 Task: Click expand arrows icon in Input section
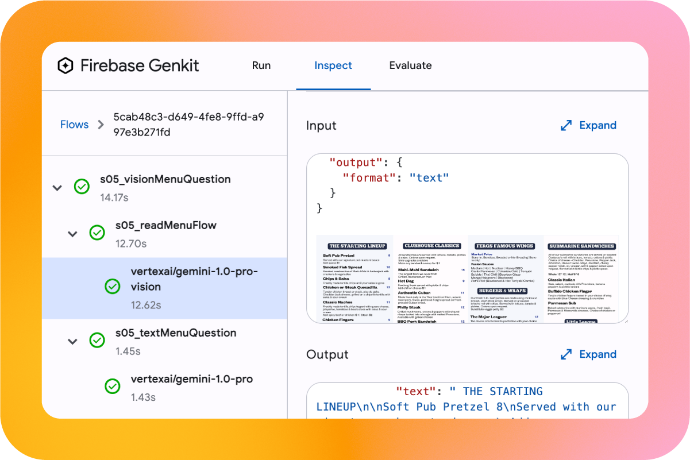[566, 125]
